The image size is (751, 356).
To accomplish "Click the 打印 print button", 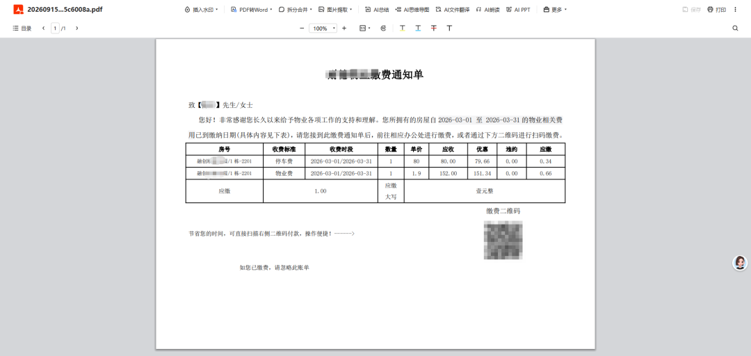I will pos(717,10).
